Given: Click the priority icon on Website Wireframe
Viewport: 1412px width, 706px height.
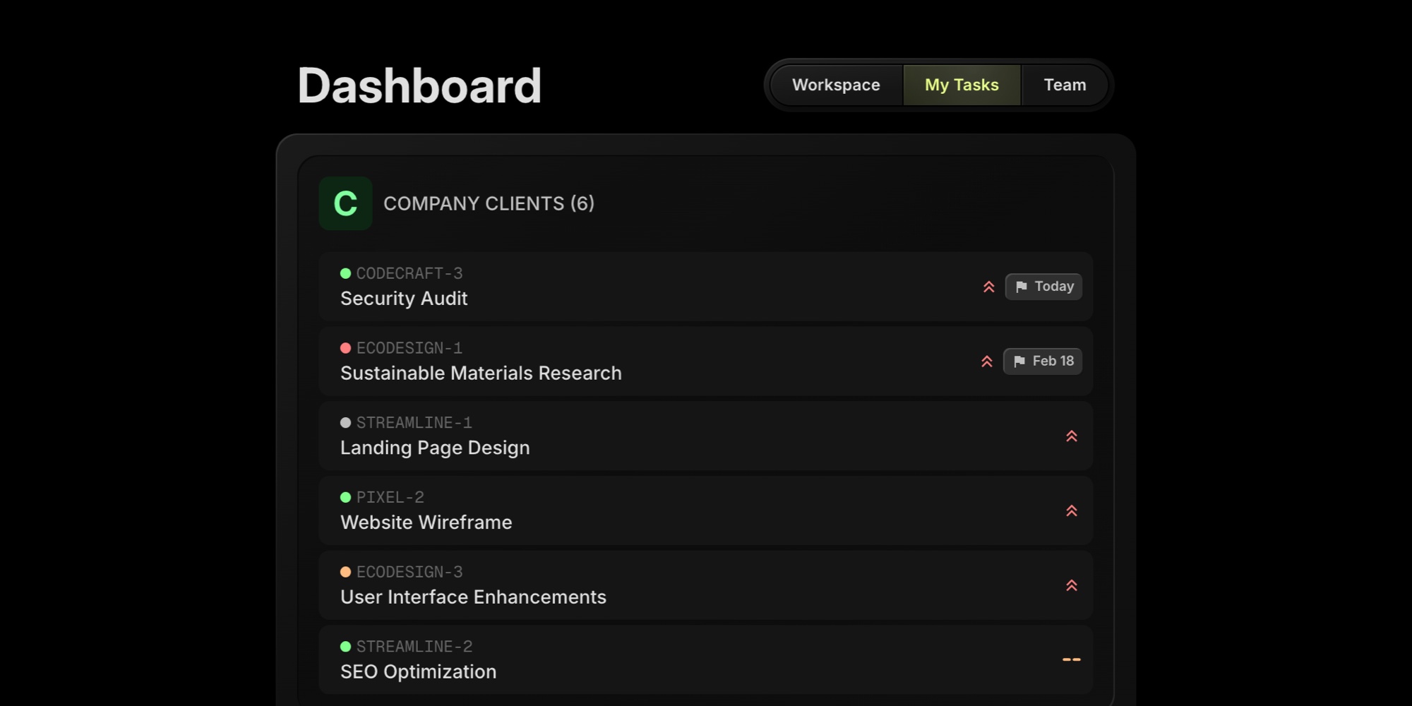Looking at the screenshot, I should click(1072, 510).
